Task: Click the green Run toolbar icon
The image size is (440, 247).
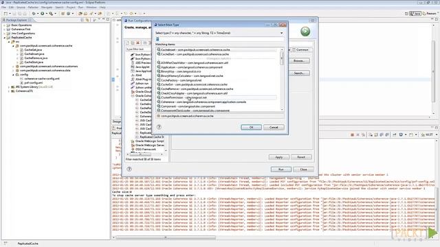Action: coord(43,14)
